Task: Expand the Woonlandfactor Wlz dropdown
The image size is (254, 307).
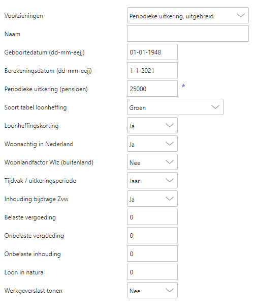Action: 152,162
